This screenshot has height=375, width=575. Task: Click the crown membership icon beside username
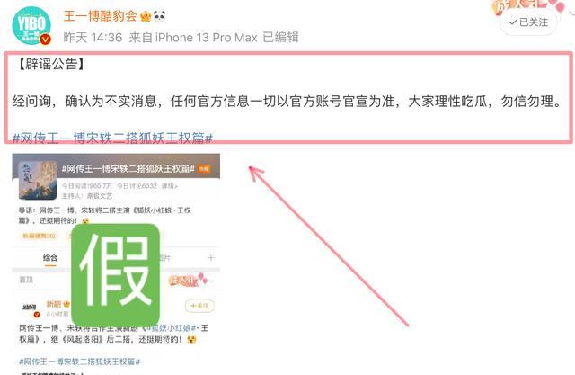(146, 16)
